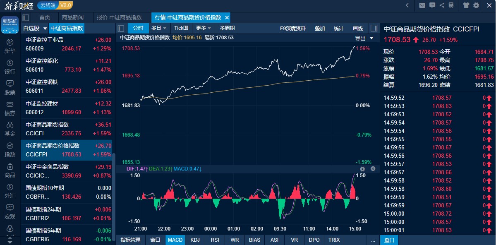Open F9深度资料
496x245 pixels.
[x=293, y=29]
